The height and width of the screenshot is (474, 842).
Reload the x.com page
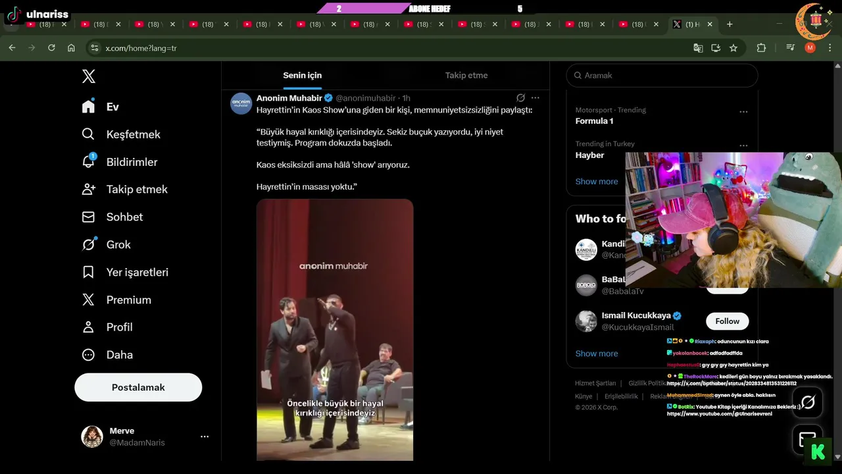pos(51,47)
